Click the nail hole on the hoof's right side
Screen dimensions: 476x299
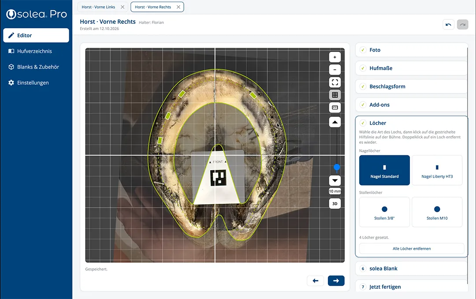pos(253,95)
